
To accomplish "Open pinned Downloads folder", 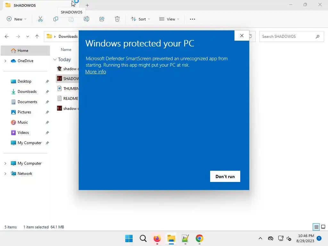I will click(27, 91).
